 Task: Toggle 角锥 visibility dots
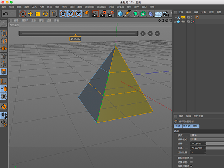(192, 17)
